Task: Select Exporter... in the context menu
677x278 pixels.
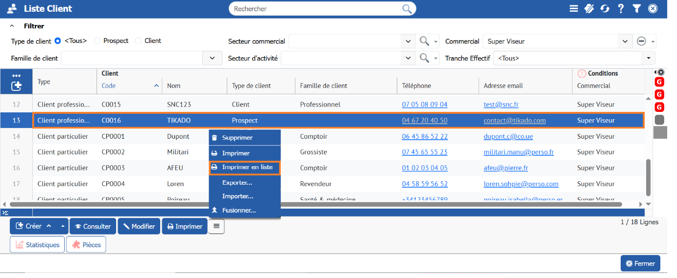Action: click(237, 183)
